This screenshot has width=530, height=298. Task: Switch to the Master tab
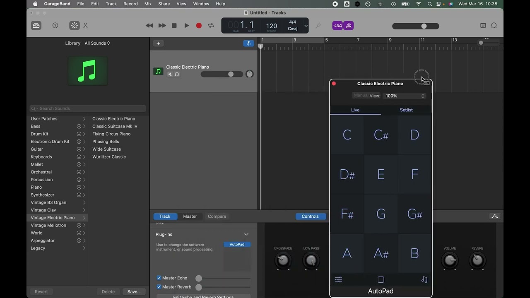(190, 216)
